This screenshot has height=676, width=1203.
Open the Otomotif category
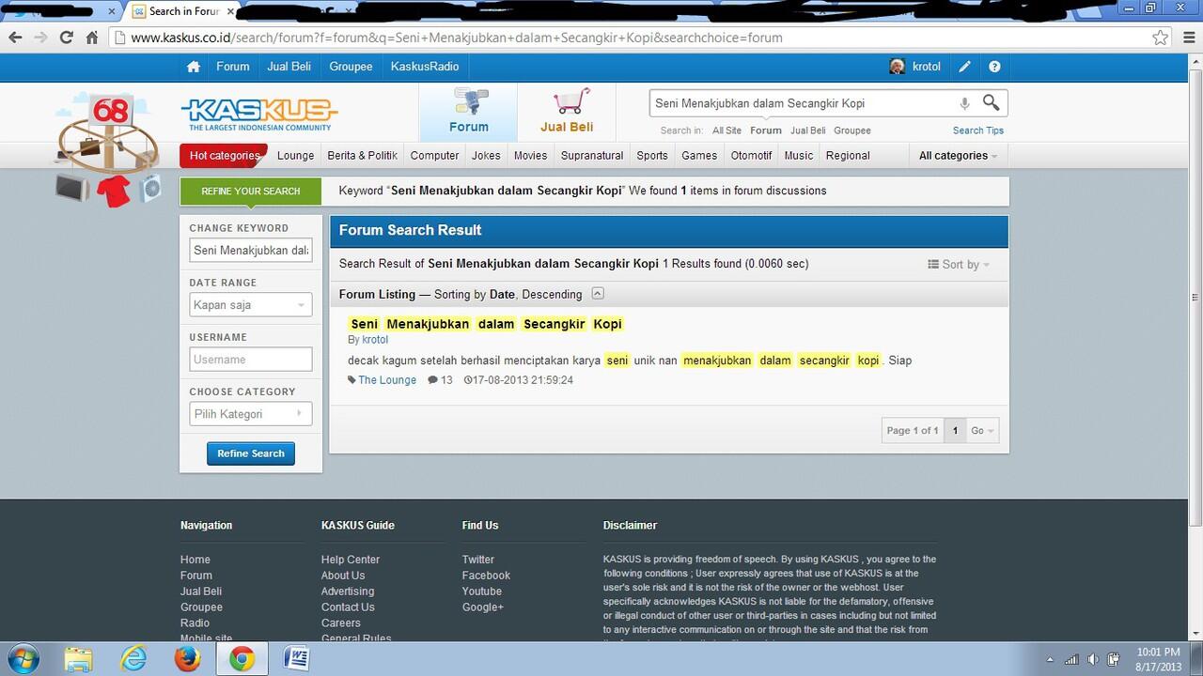pyautogui.click(x=751, y=156)
